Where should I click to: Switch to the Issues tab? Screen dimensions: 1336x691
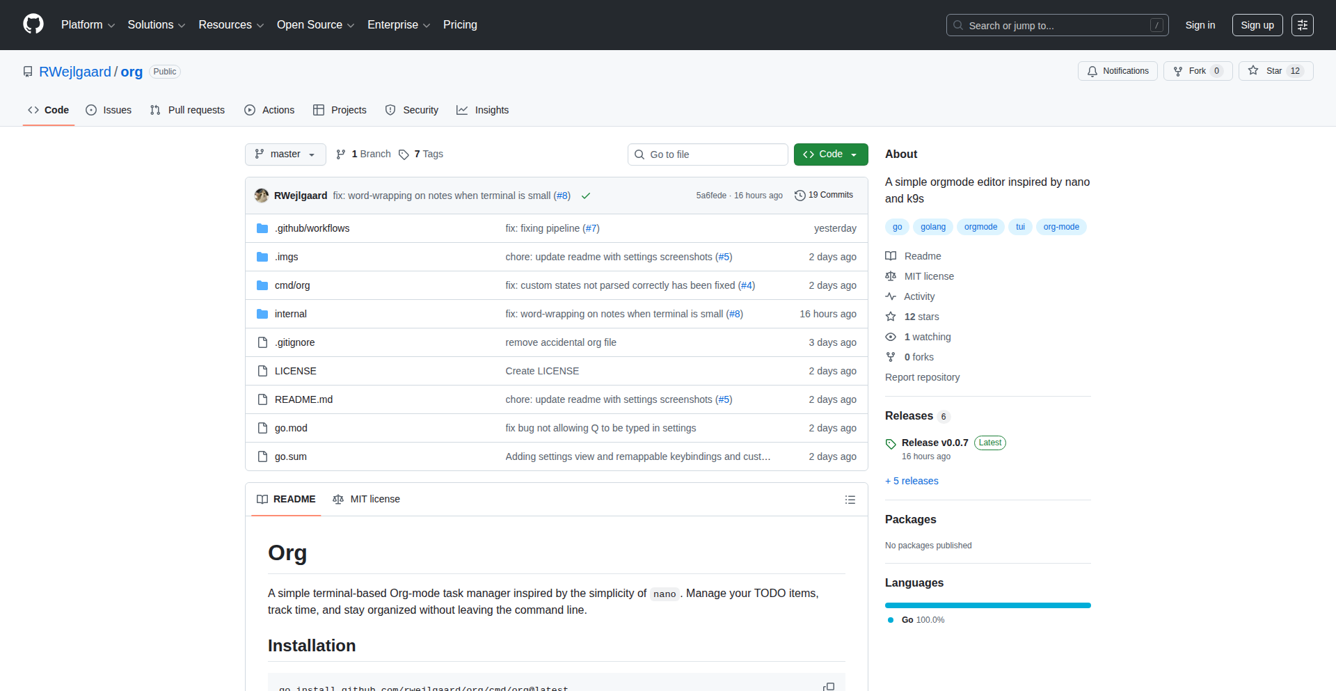pyautogui.click(x=109, y=110)
